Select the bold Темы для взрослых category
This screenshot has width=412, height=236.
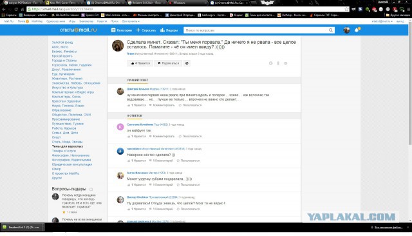(x=67, y=146)
